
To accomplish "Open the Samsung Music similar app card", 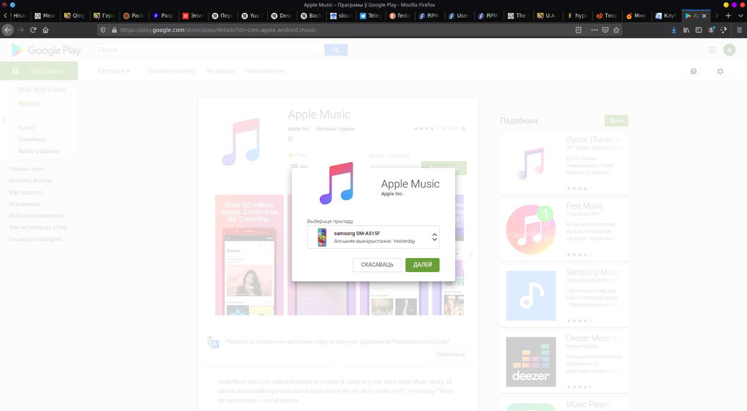I will [x=564, y=295].
